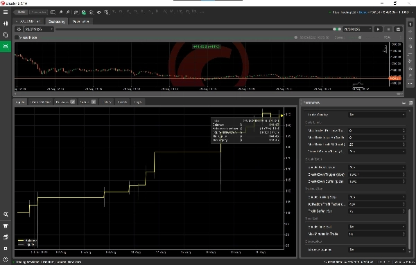
Task: Toggle the eye icon in top toolbar
Action: [99, 12]
